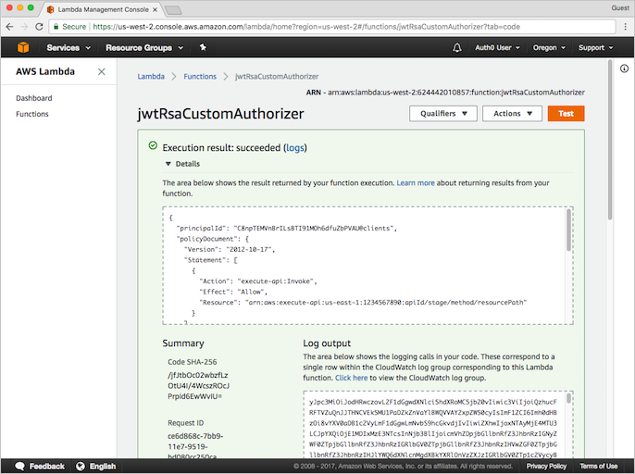The width and height of the screenshot is (635, 474).
Task: Click the orange Test button
Action: 566,114
